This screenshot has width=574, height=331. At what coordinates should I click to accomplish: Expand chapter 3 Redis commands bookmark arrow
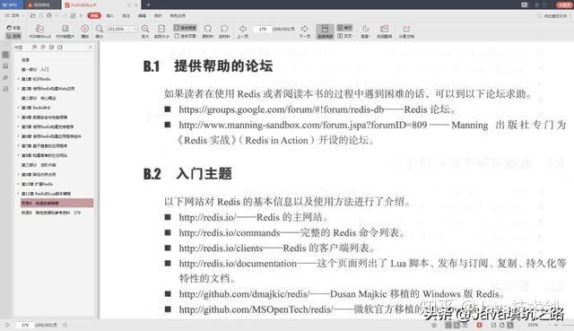[x=18, y=108]
